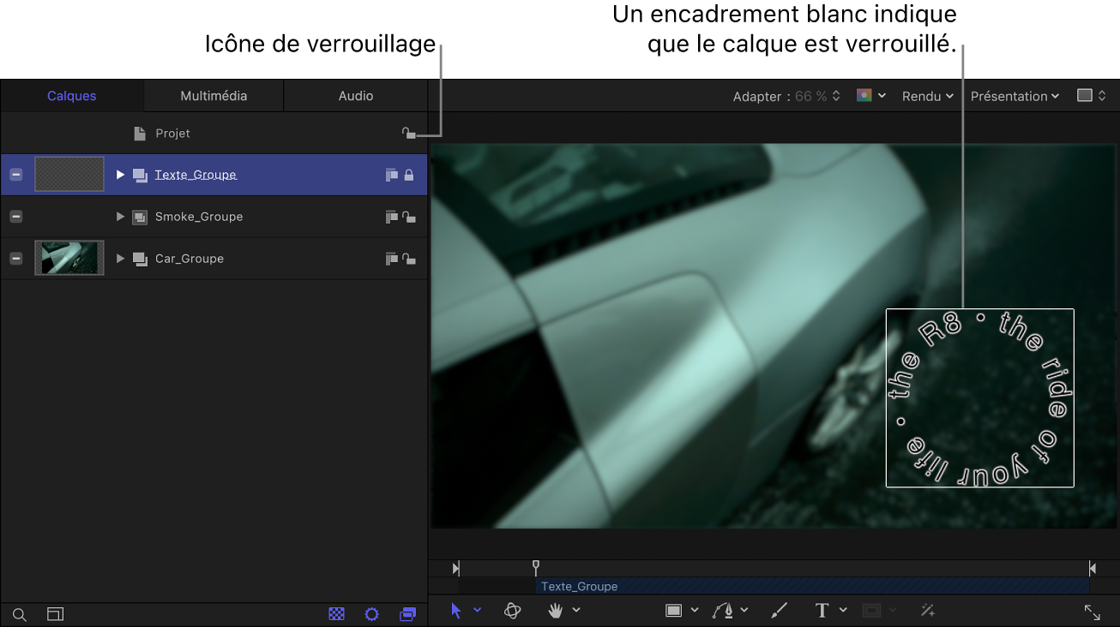
Task: Expand the Car_Groupe disclosure triangle
Action: coord(120,259)
